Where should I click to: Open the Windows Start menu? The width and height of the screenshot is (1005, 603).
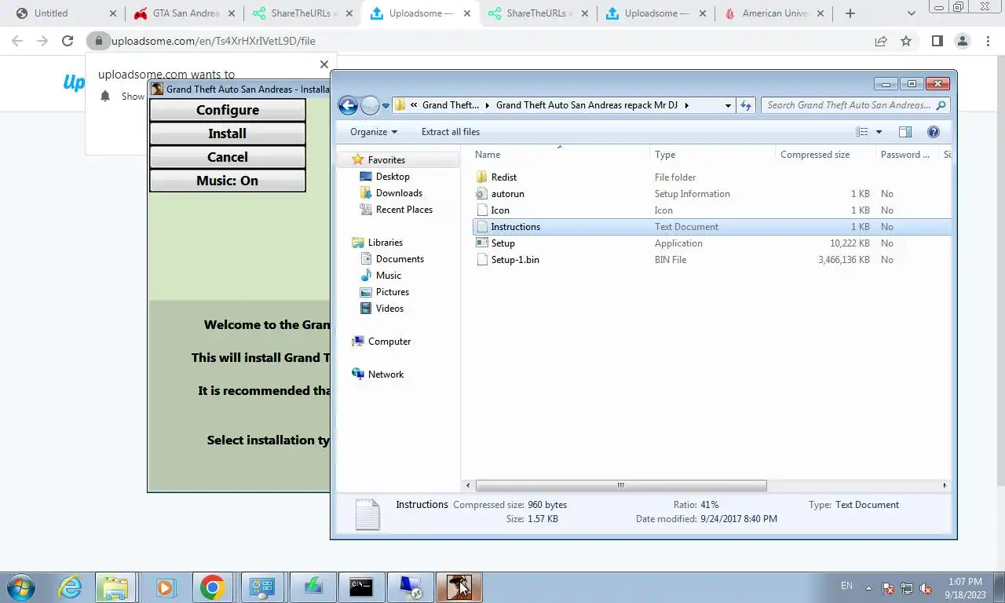pyautogui.click(x=21, y=587)
